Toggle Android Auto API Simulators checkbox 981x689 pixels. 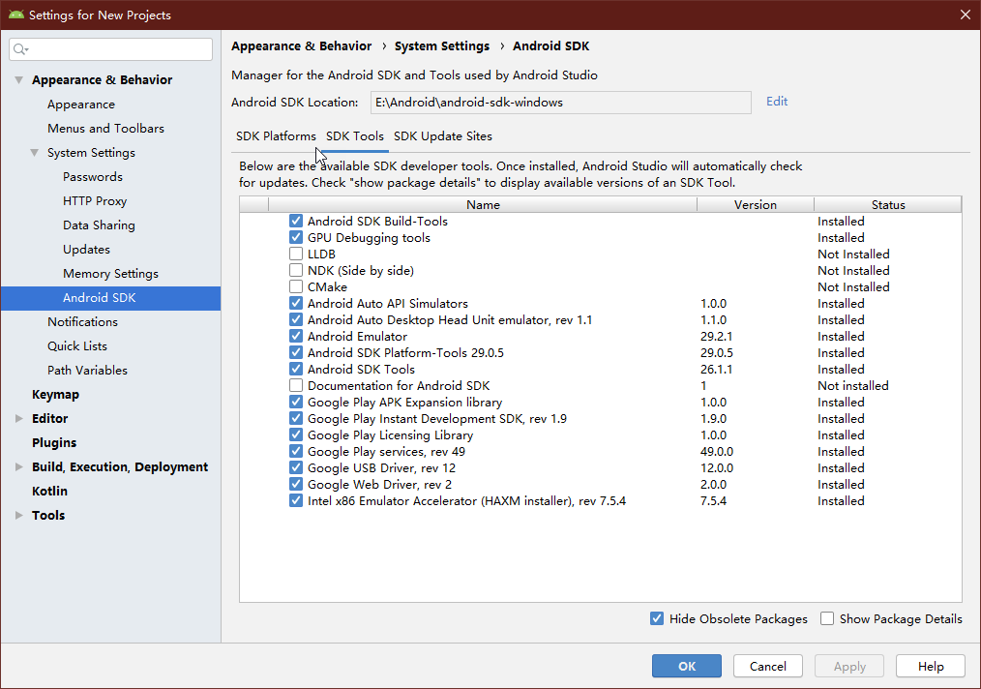pos(296,303)
